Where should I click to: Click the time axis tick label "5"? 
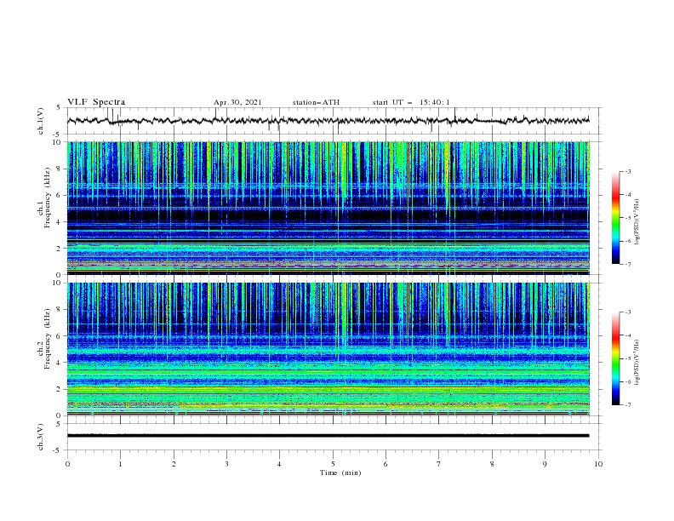click(333, 464)
